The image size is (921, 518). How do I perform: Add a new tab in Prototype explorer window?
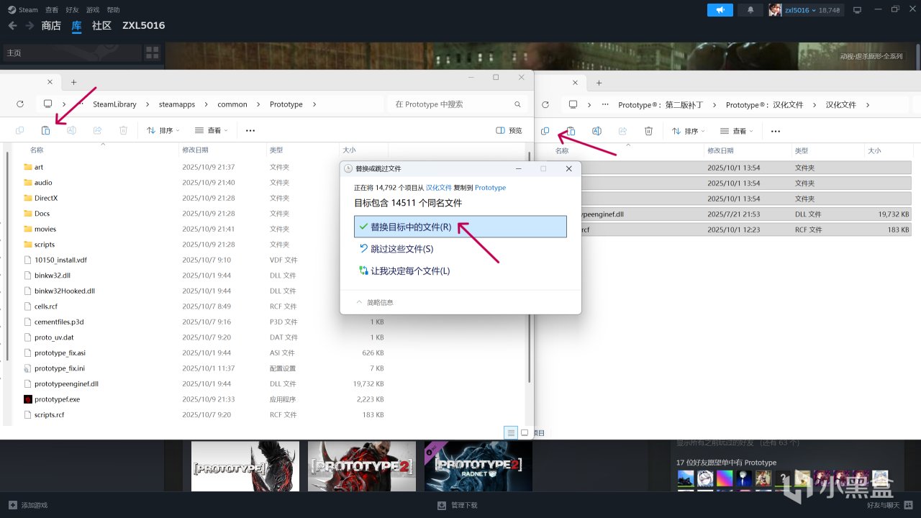coord(73,83)
